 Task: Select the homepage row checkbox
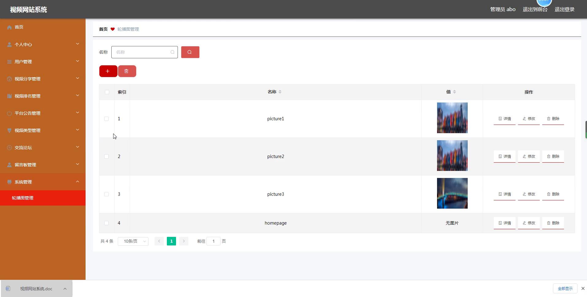click(106, 223)
